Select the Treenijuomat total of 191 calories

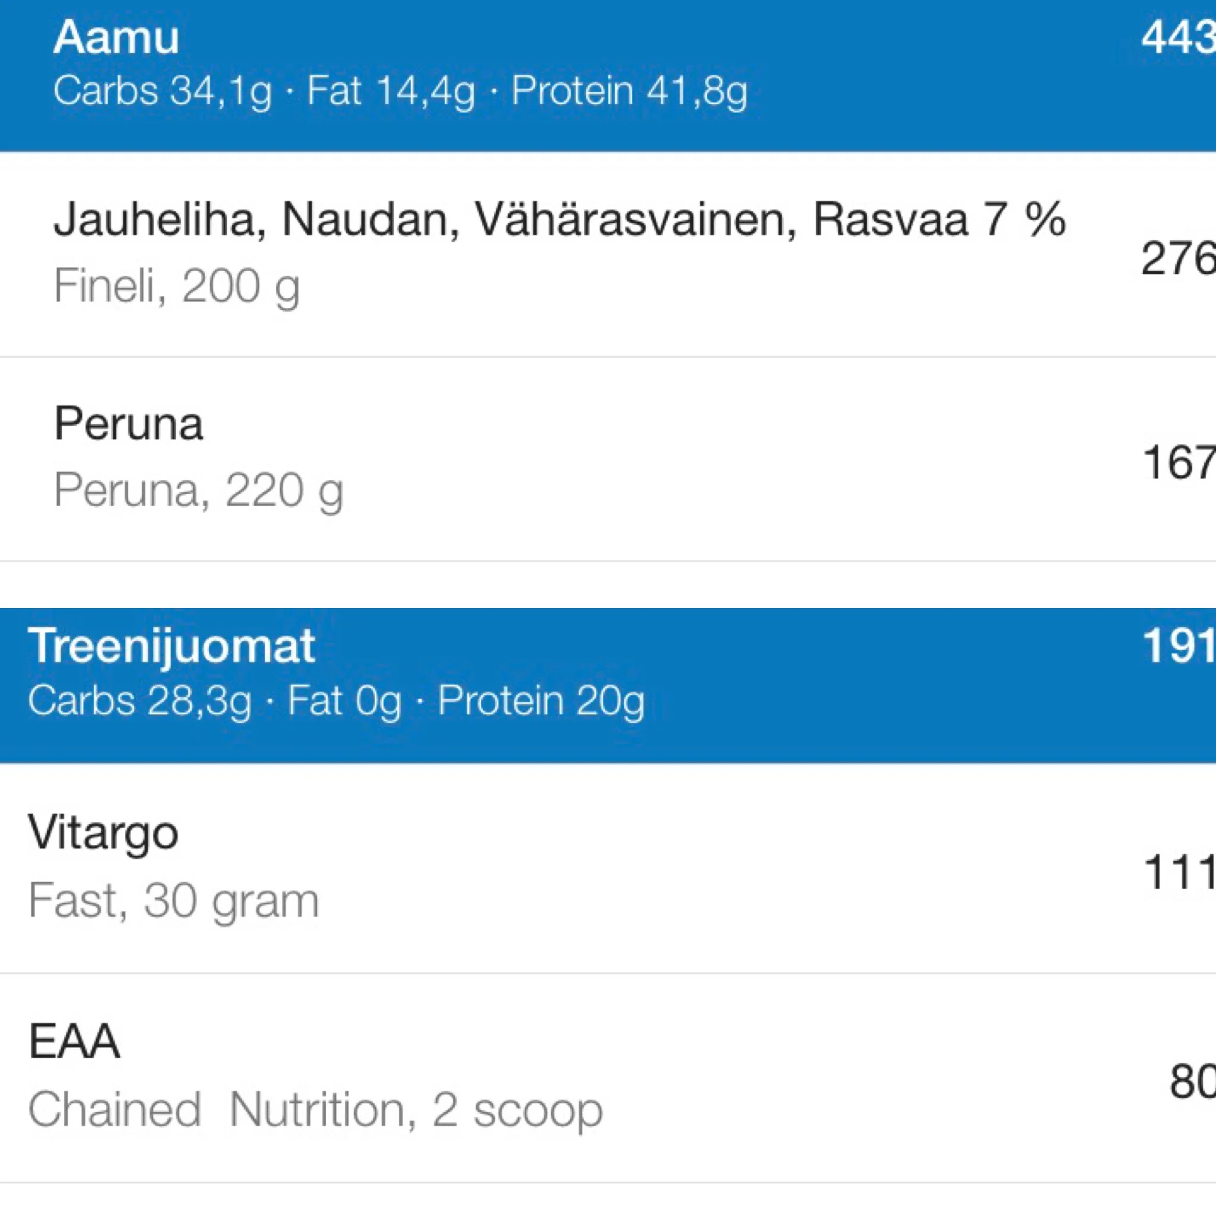click(1178, 646)
